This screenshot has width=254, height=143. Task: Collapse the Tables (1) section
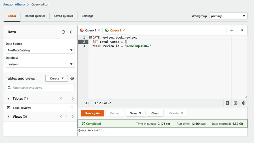click(9, 99)
